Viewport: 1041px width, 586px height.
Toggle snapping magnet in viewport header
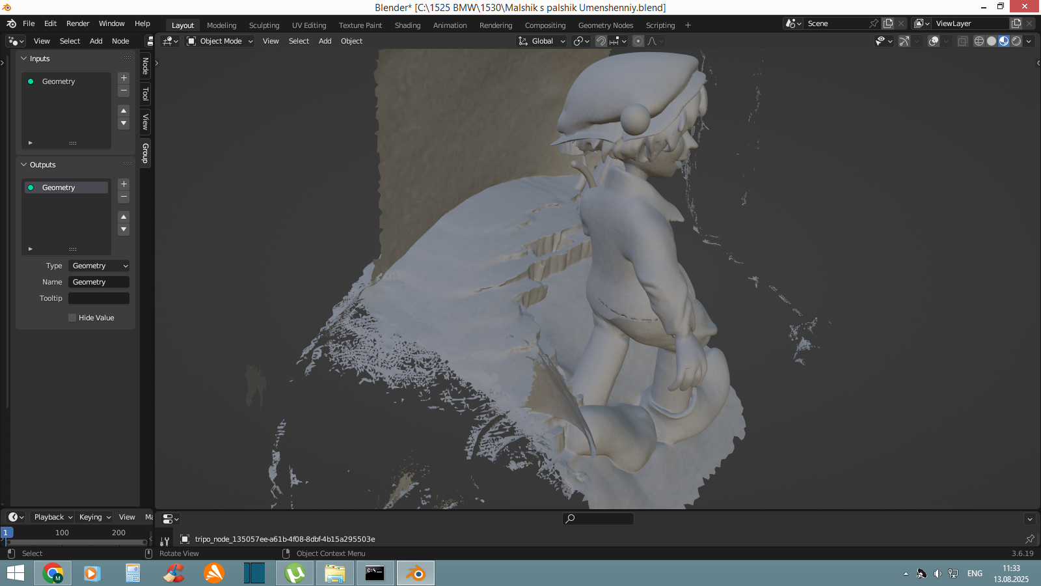pyautogui.click(x=601, y=41)
